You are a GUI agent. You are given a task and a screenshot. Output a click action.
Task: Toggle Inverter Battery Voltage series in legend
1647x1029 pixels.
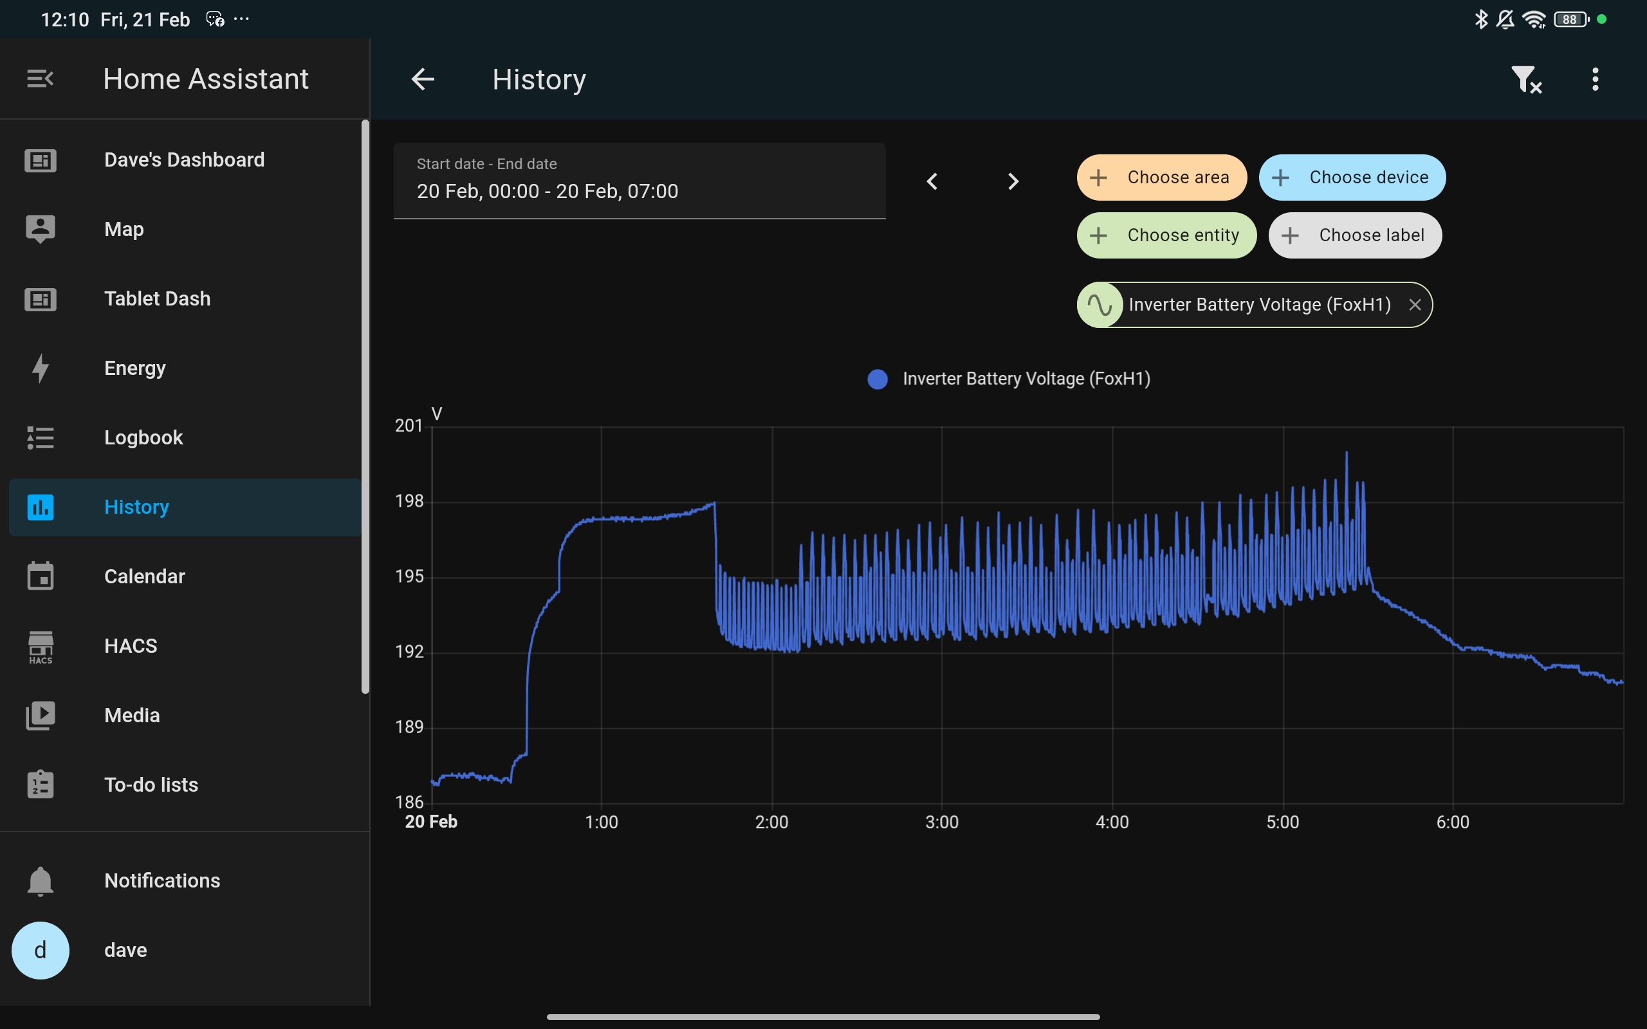[x=1009, y=379]
